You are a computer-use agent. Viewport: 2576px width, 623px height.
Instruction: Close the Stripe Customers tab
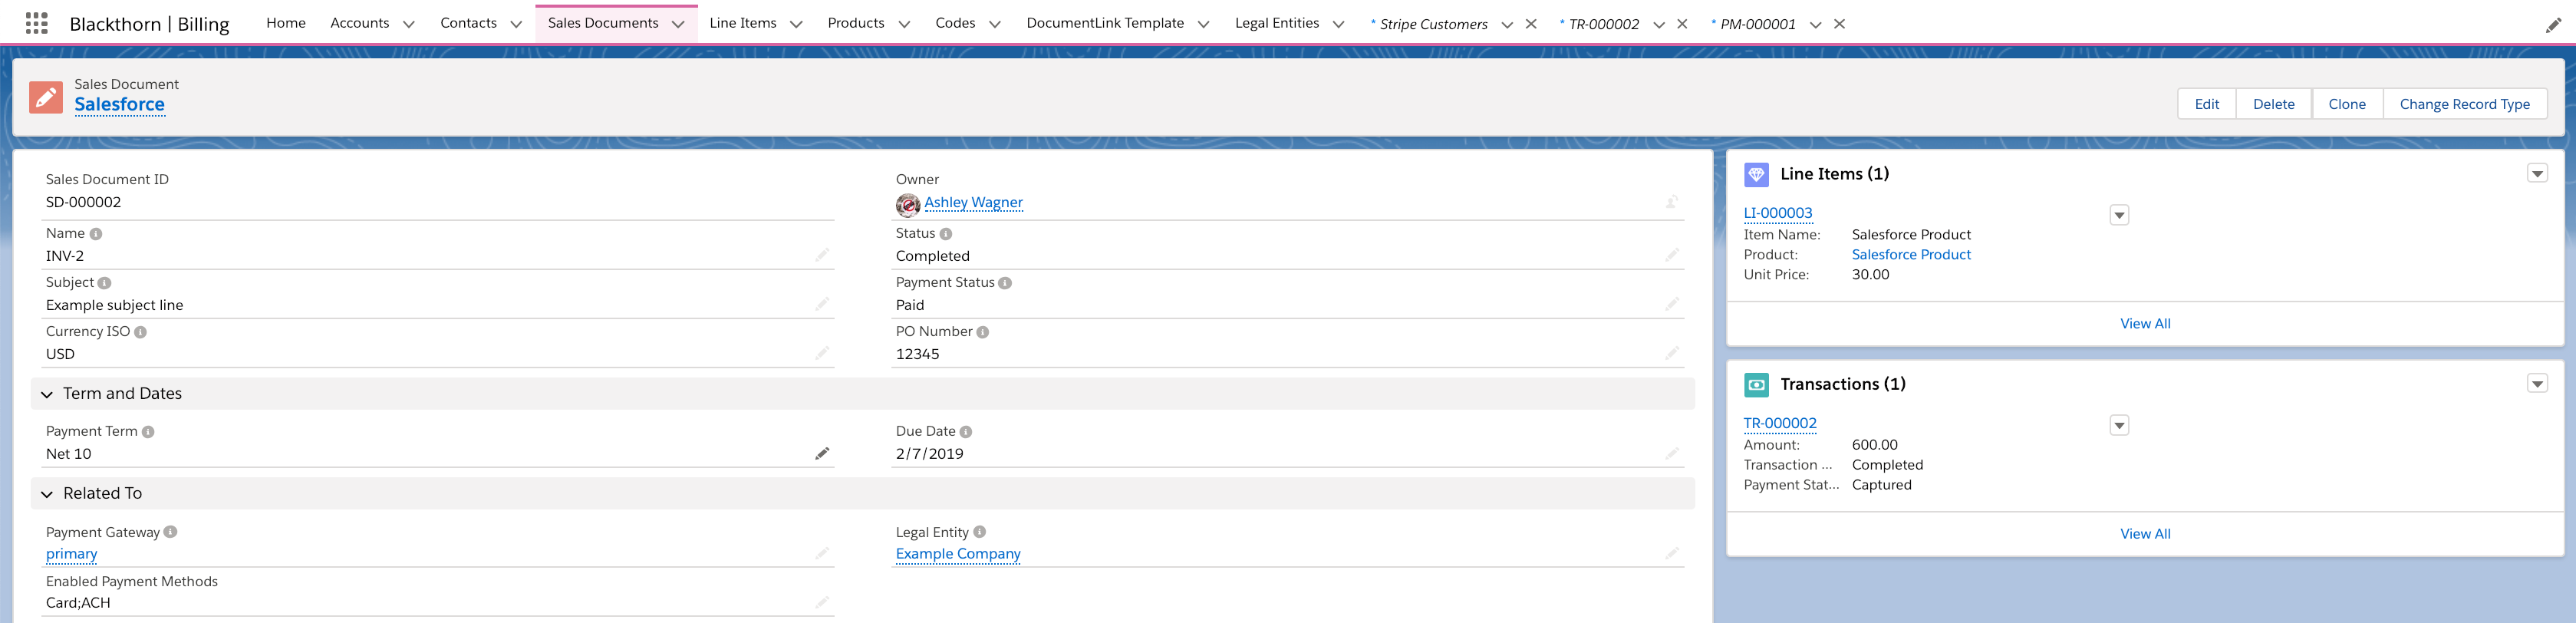1531,24
